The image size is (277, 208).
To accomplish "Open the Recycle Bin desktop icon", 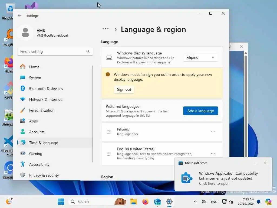I will 8,11.
